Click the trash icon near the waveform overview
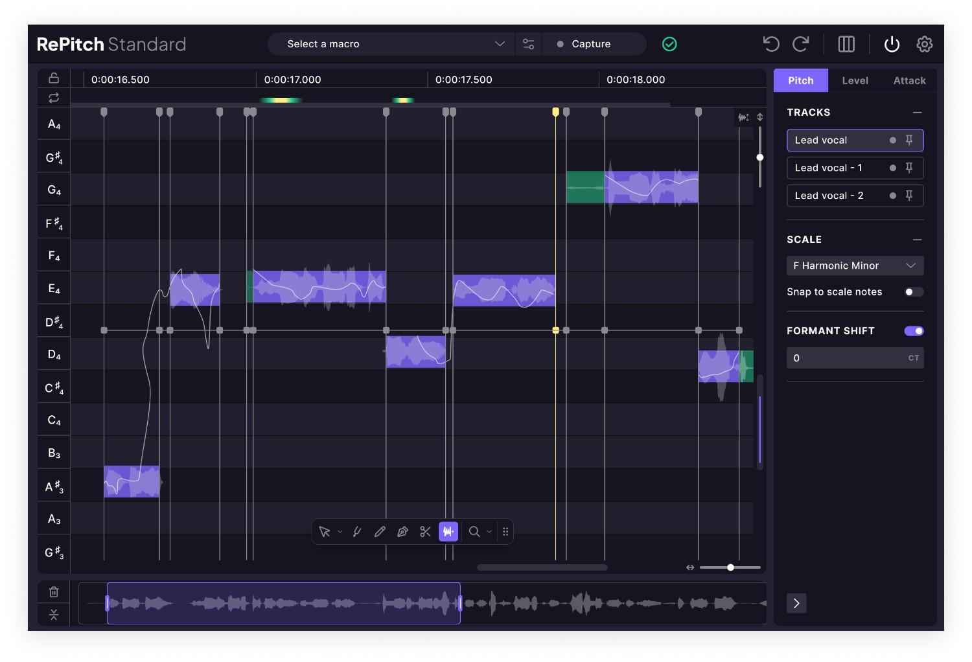 (53, 591)
